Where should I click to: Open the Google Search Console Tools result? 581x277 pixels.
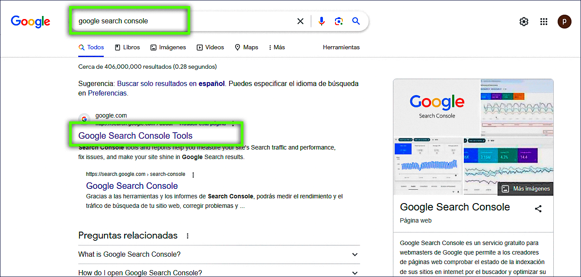pyautogui.click(x=135, y=136)
